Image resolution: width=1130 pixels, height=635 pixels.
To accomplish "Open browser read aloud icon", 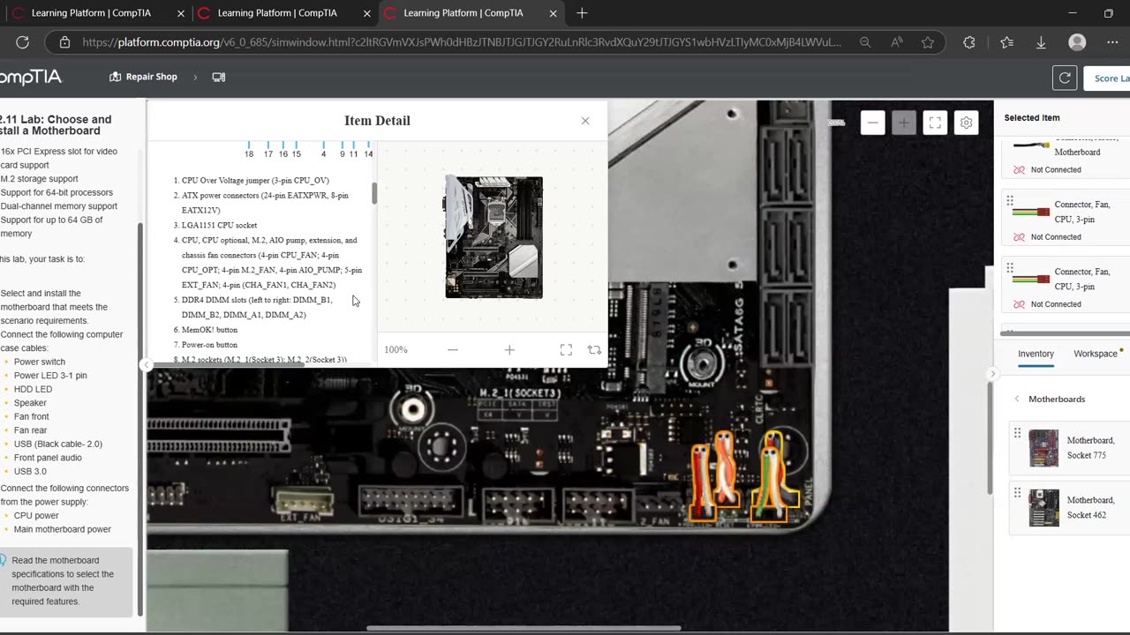I will click(897, 42).
